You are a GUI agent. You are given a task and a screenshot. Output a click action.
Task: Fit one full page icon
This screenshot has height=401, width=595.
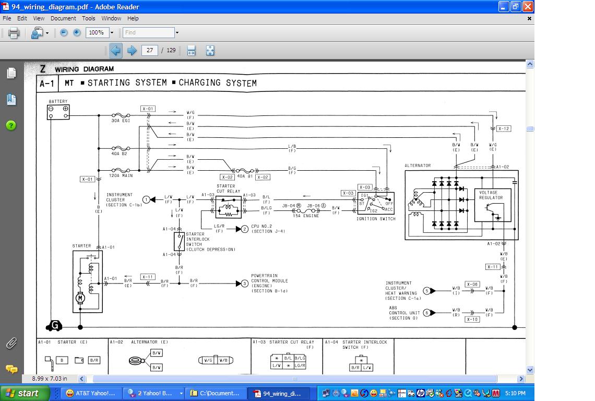click(x=210, y=51)
